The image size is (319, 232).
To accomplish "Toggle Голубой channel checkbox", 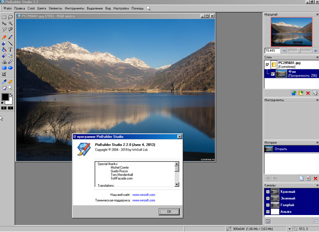I will pos(268,205).
